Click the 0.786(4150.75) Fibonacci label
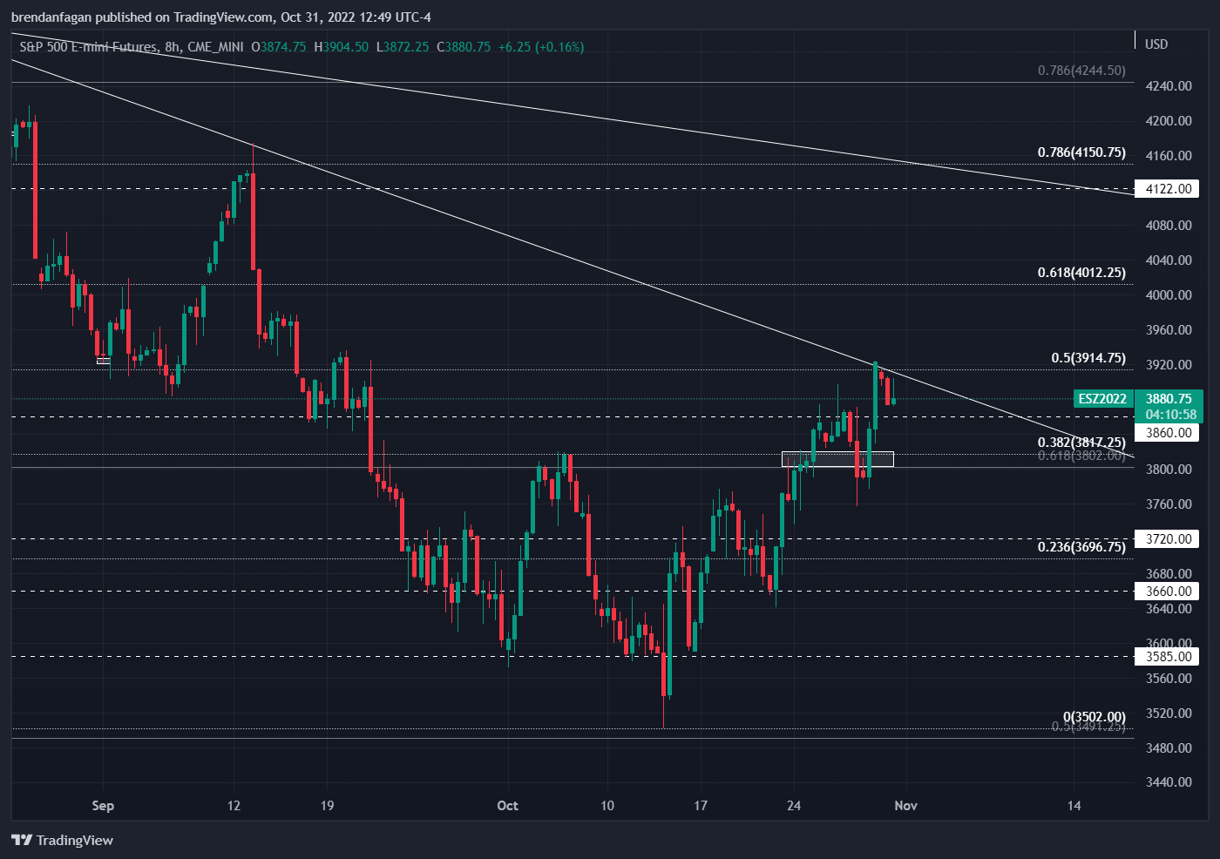This screenshot has height=859, width=1220. (x=1081, y=152)
